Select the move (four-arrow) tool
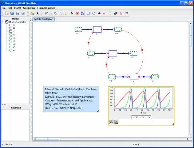 pyautogui.click(x=72, y=13)
